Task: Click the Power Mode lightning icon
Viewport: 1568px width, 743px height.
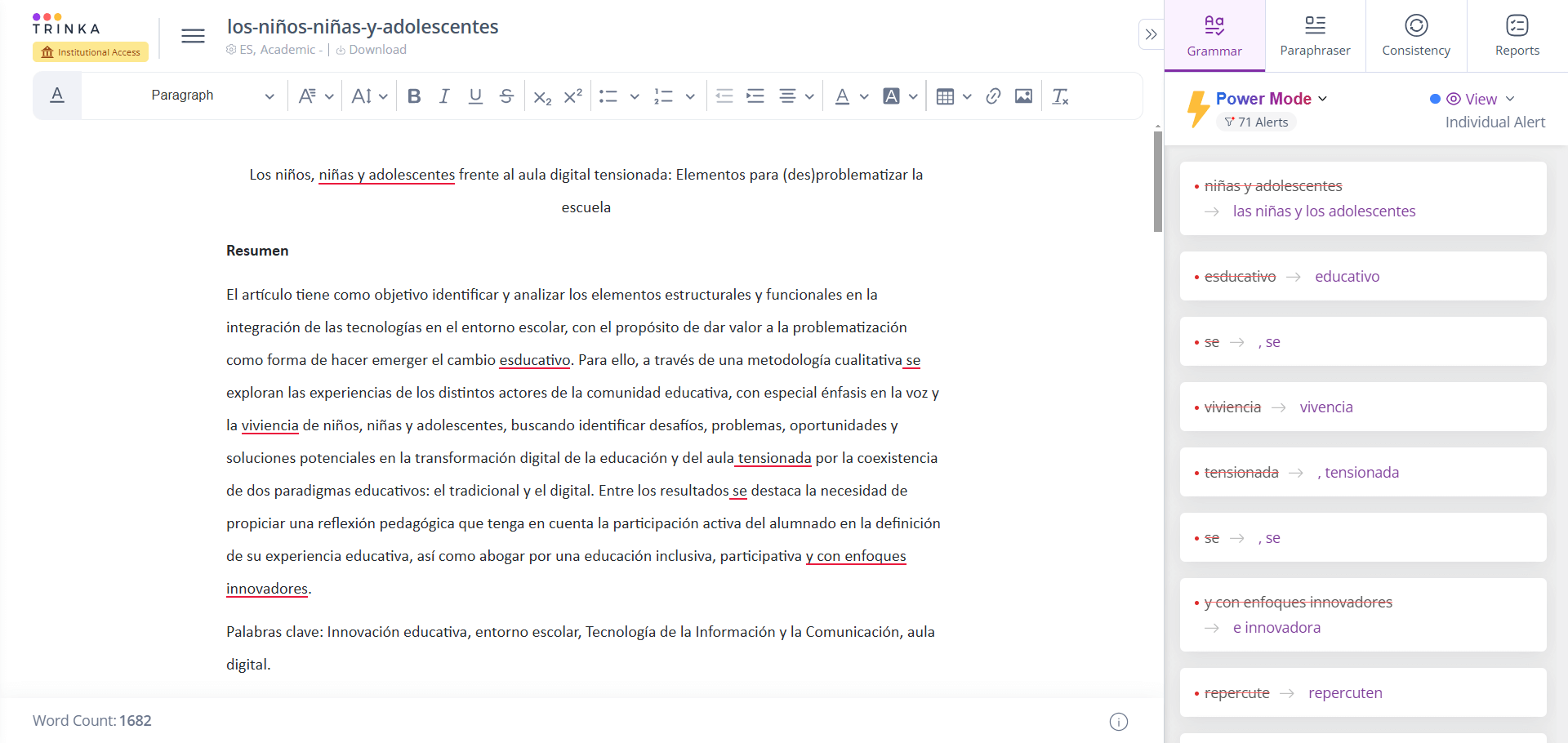Action: coord(1197,109)
